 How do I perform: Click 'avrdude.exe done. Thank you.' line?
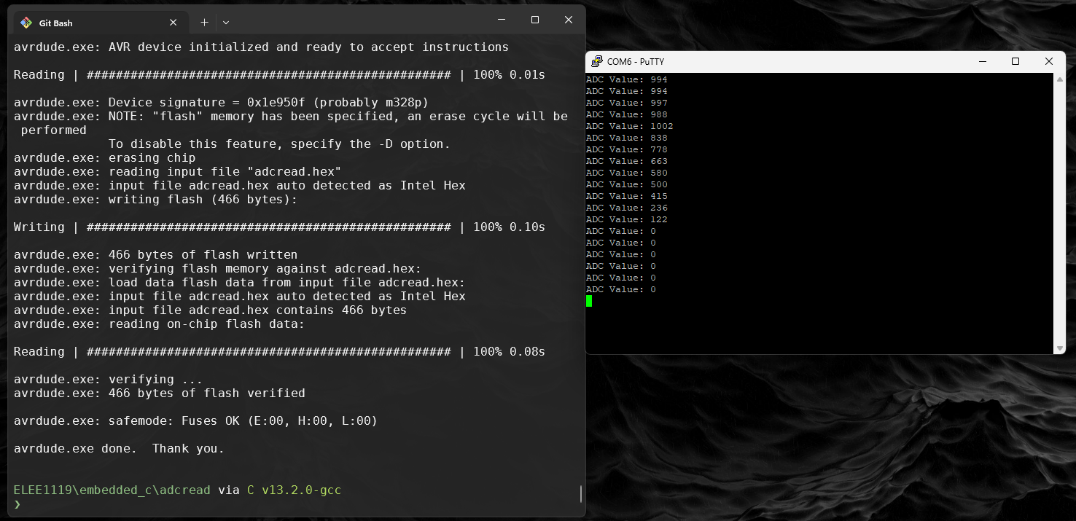(119, 448)
